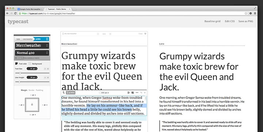
Task: Open the browser hamburger menu icon
Action: click(255, 13)
